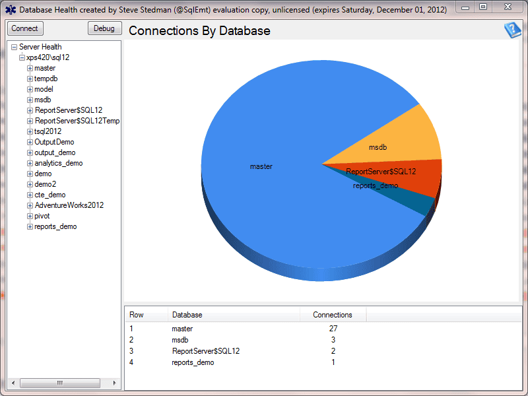Click the Debug button
Viewport: 528px width, 396px height.
104,28
